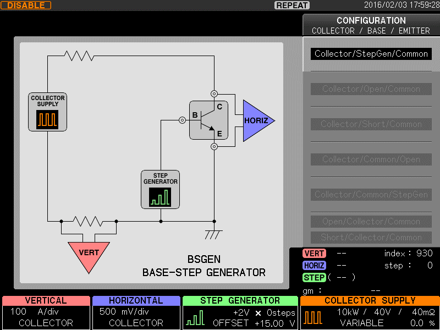The height and width of the screenshot is (330, 440).
Task: Choose the Collector/Short/Common configuration
Action: (371, 124)
